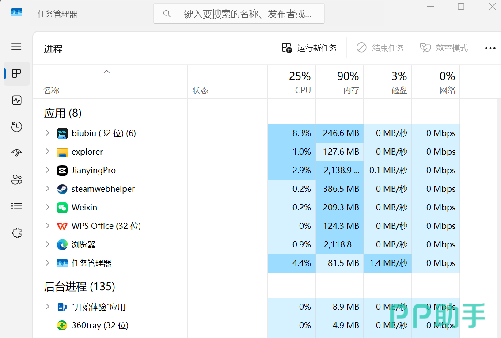Open the Performance page icon in sidebar
Viewport: 501px width, 338px height.
click(17, 100)
